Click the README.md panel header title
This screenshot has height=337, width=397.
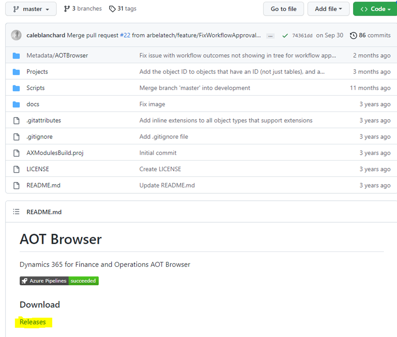click(44, 212)
